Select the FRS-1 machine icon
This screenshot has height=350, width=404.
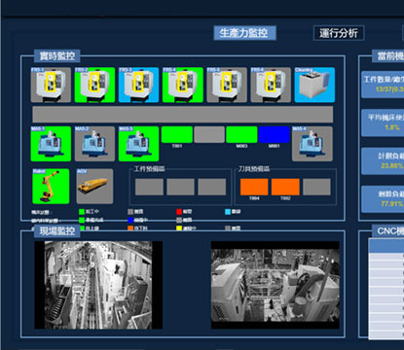click(x=51, y=85)
